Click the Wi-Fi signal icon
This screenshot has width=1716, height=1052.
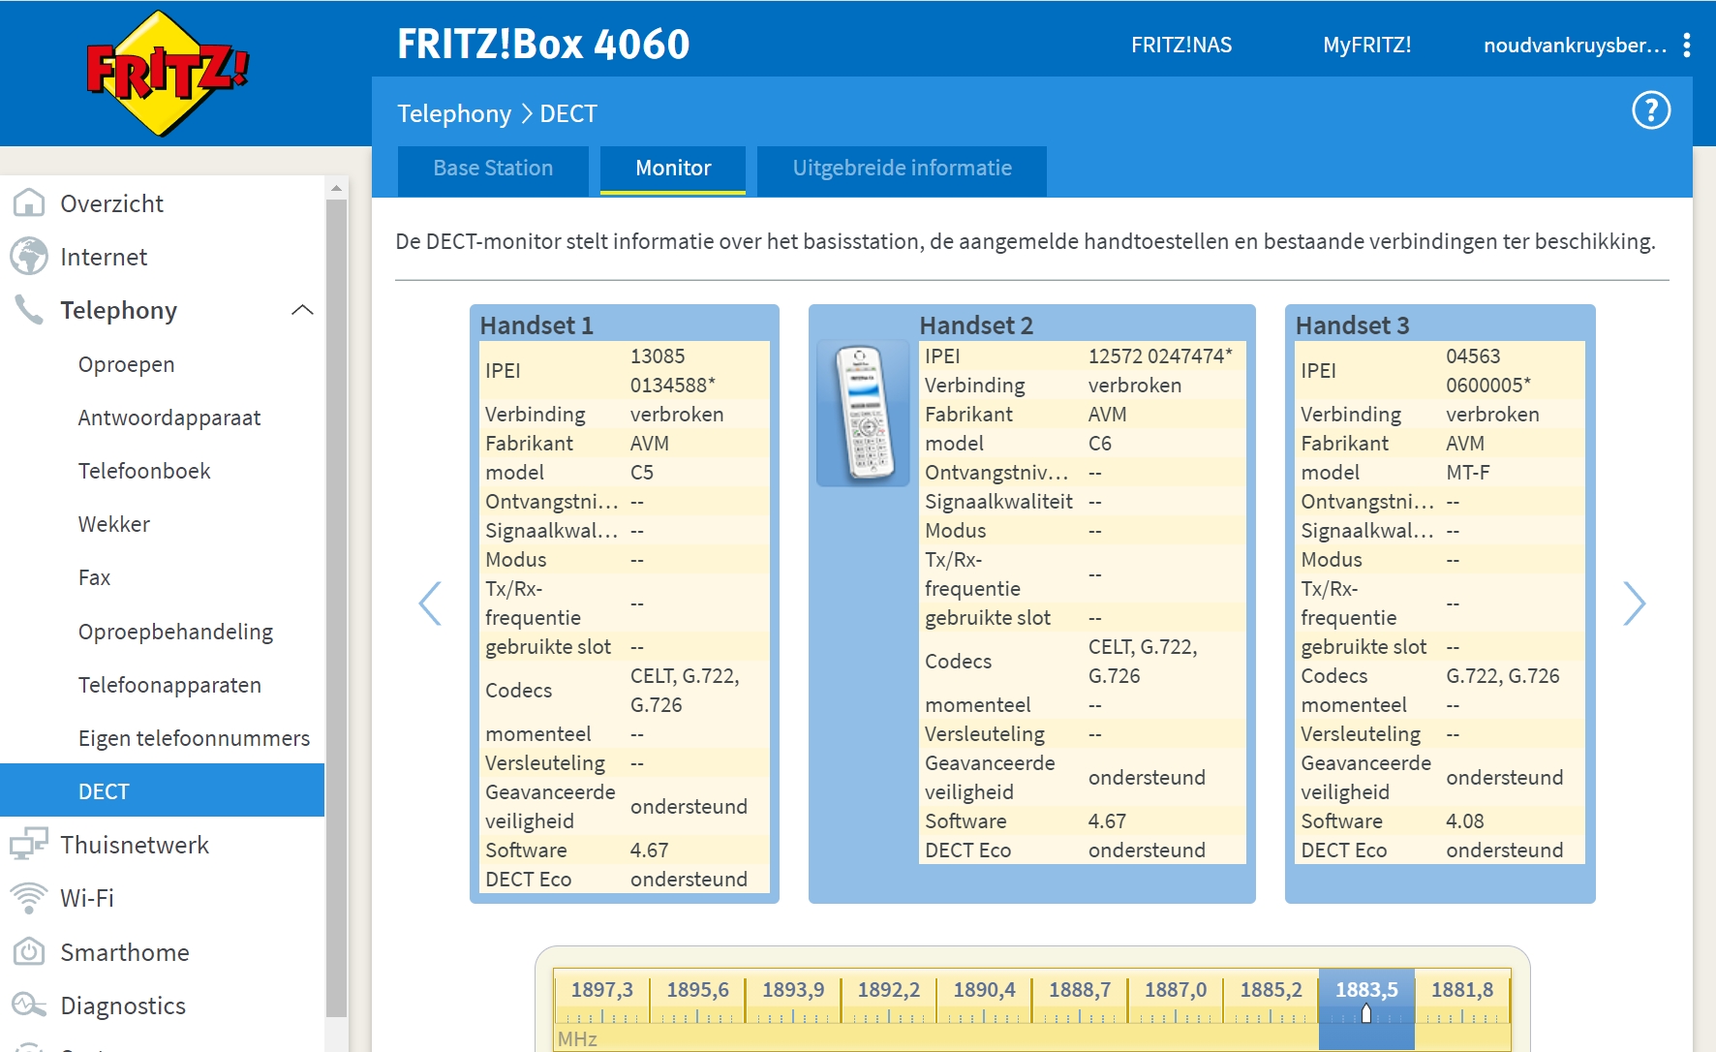pyautogui.click(x=29, y=898)
